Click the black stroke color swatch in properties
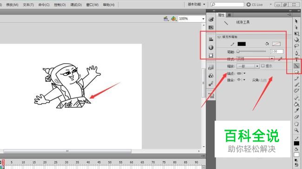Image resolution: width=302 pixels, height=169 pixels. [242, 44]
